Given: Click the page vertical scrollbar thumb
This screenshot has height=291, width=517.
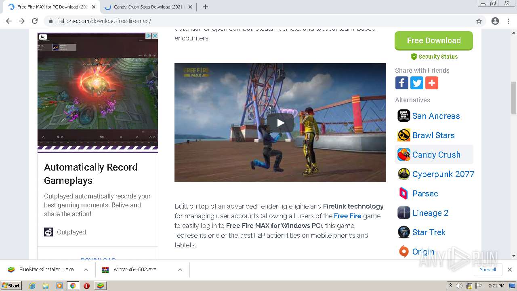Looking at the screenshot, I should click(514, 97).
